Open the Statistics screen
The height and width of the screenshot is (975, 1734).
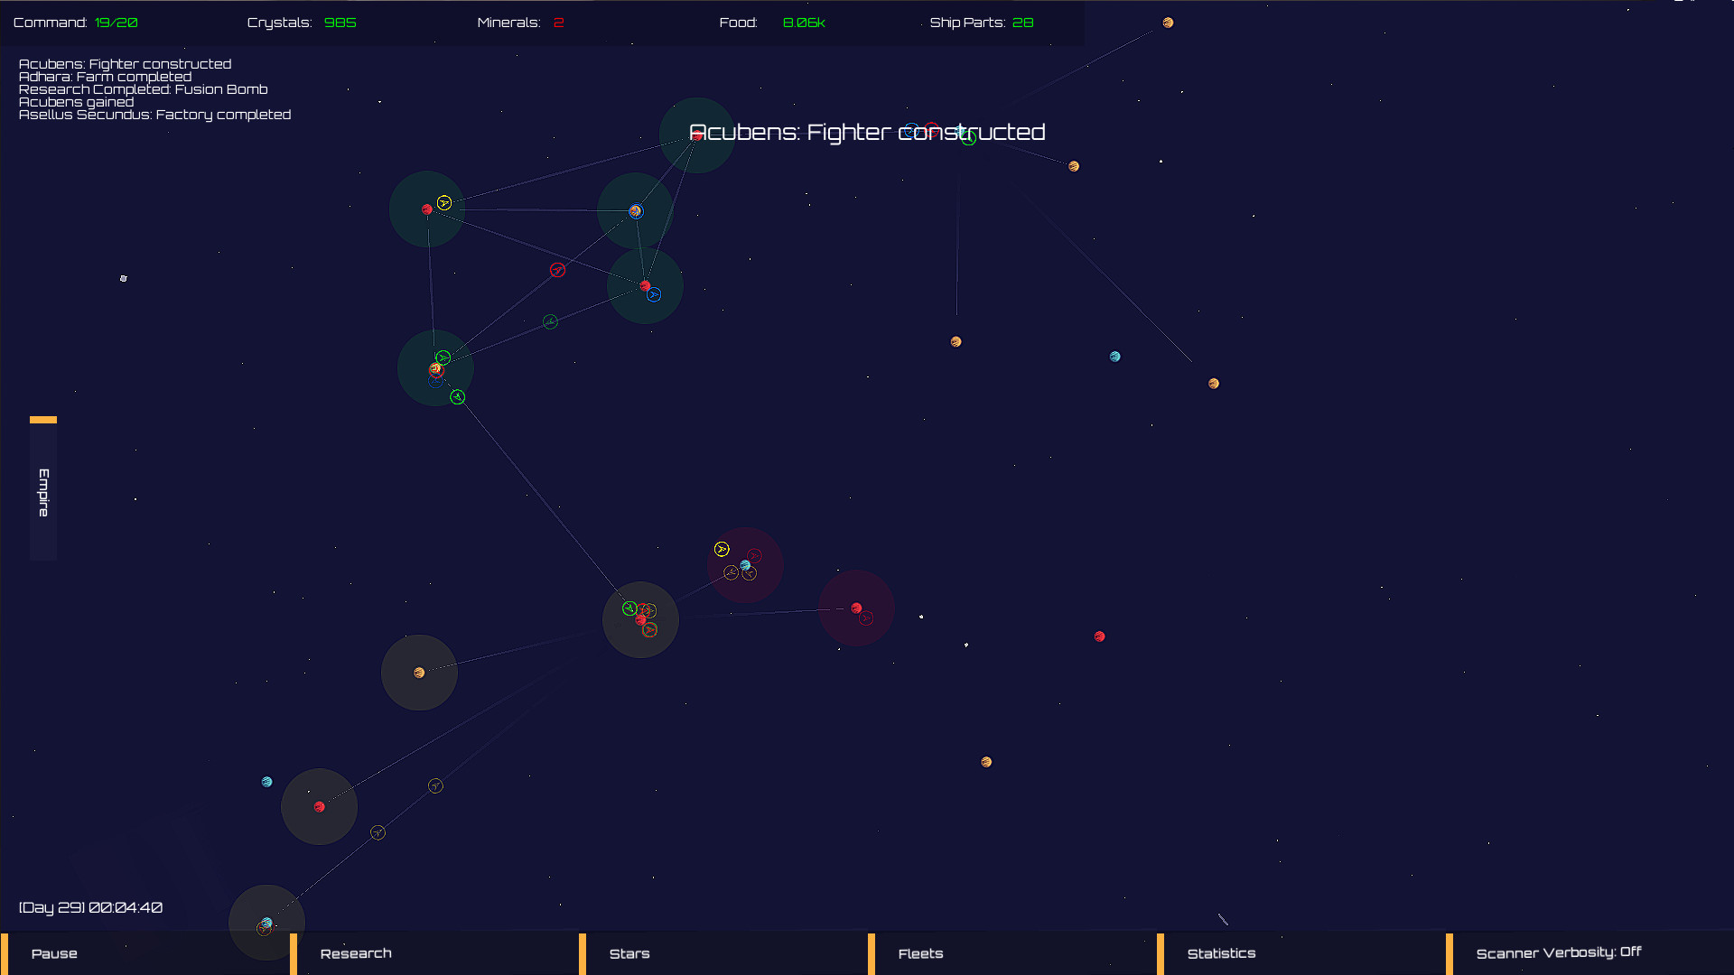click(1300, 954)
